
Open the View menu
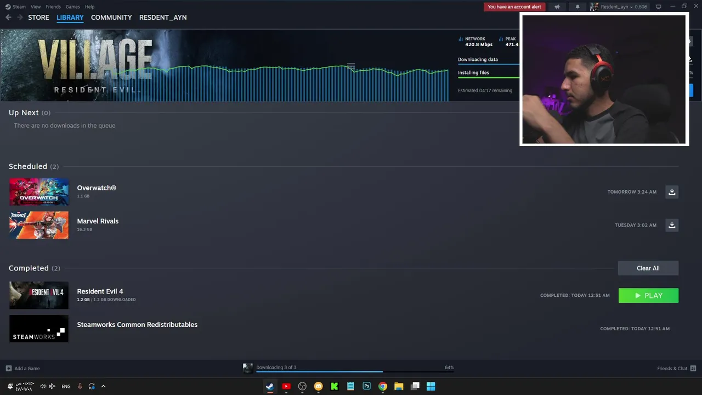pyautogui.click(x=36, y=7)
